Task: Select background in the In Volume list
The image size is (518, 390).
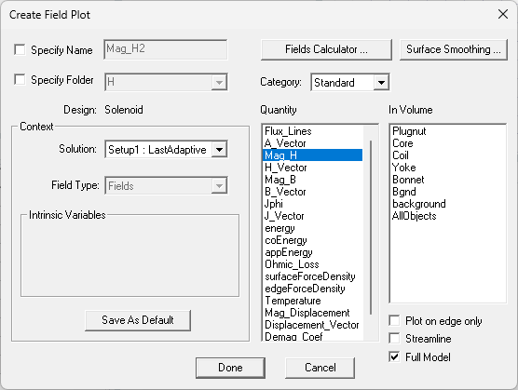Action: 447,204
